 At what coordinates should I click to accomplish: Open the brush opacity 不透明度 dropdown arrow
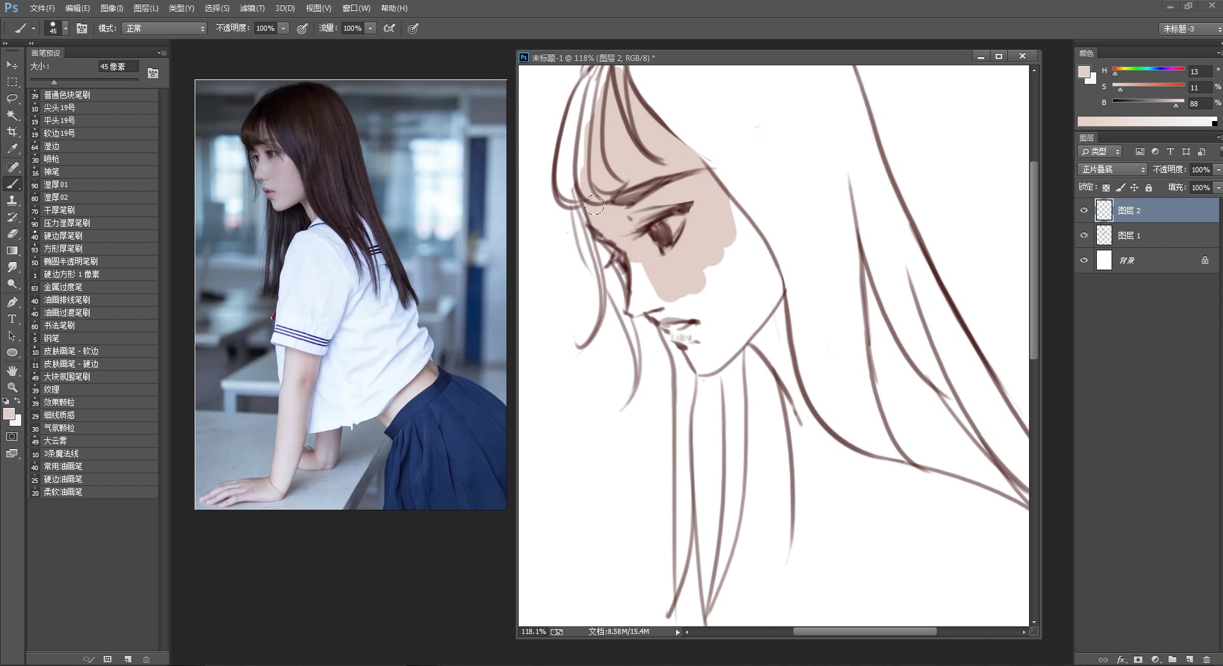pyautogui.click(x=283, y=28)
